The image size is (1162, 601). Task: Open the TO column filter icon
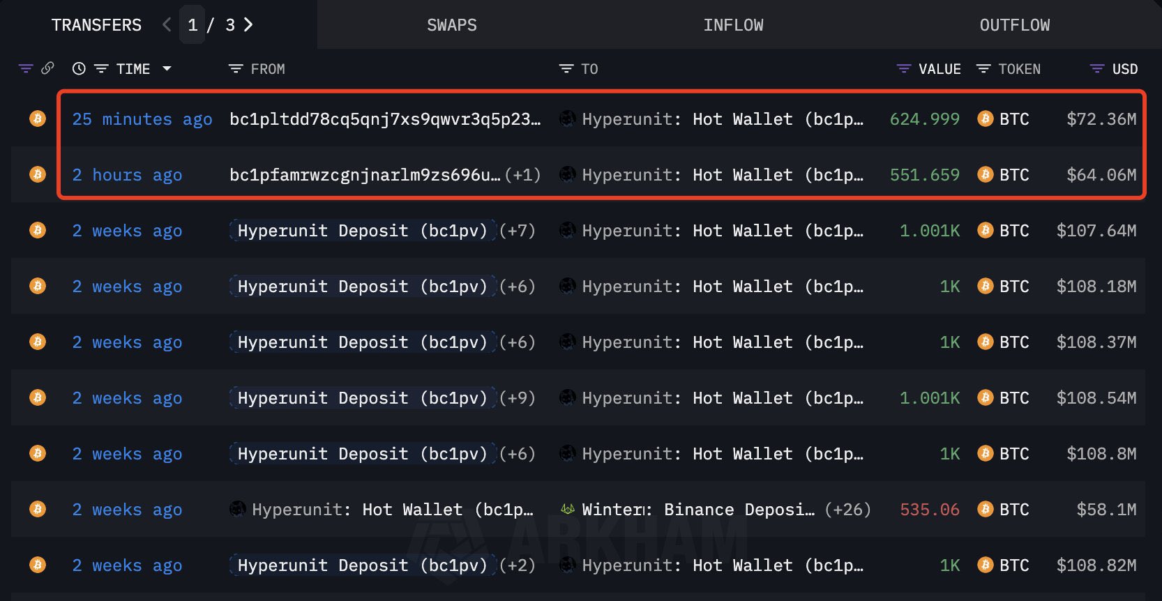(566, 69)
